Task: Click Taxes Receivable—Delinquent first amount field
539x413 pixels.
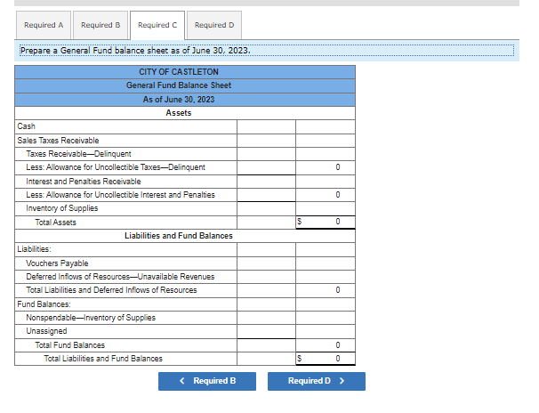Action: [267, 154]
